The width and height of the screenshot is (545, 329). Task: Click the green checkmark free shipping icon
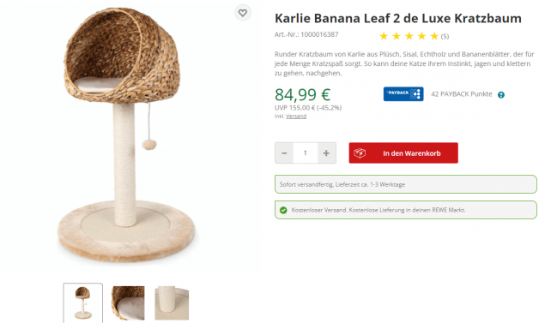(x=283, y=210)
